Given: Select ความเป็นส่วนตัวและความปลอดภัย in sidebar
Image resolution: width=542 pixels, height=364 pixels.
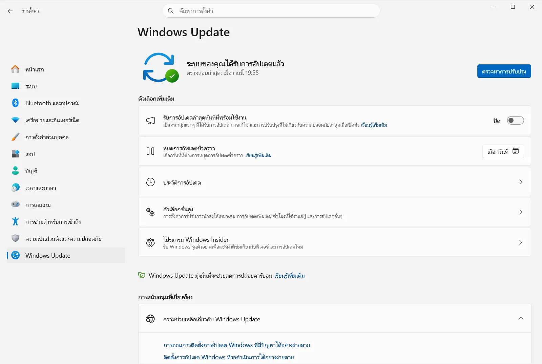Looking at the screenshot, I should (66, 238).
